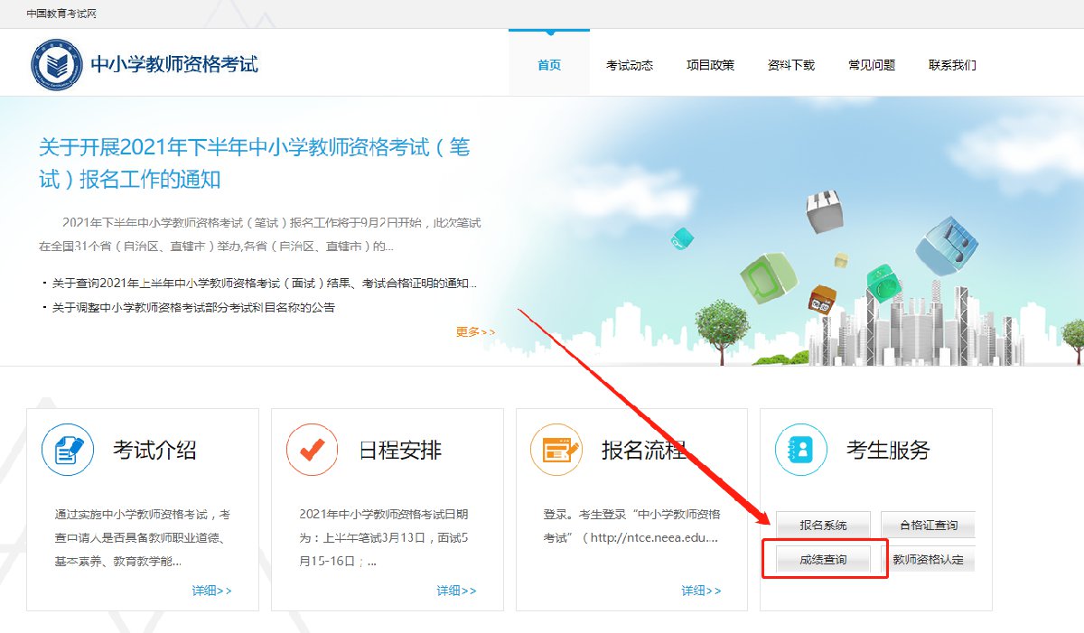The image size is (1084, 633).
Task: Open the 资料下载 navigation item
Action: coord(790,65)
